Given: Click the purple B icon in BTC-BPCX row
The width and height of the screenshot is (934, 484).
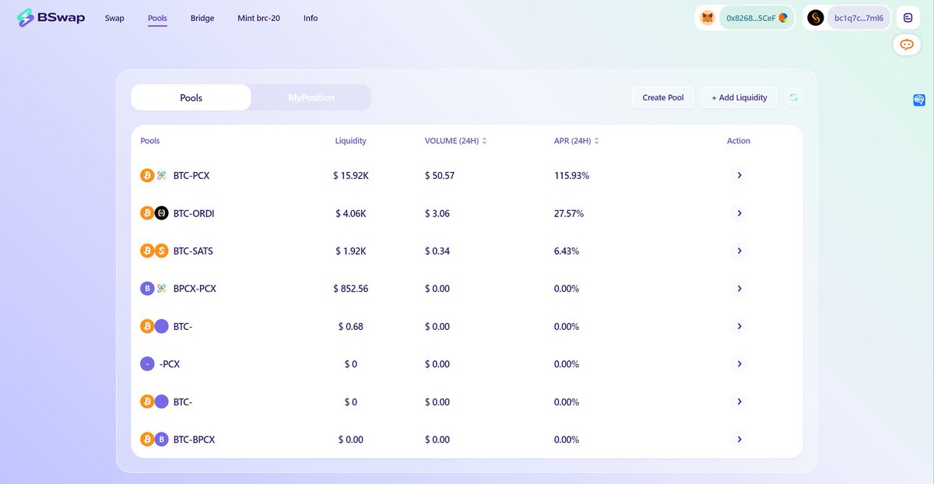Looking at the screenshot, I should click(x=162, y=440).
